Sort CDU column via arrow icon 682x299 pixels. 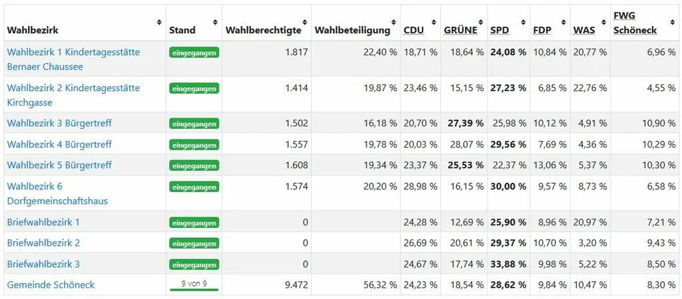[434, 22]
